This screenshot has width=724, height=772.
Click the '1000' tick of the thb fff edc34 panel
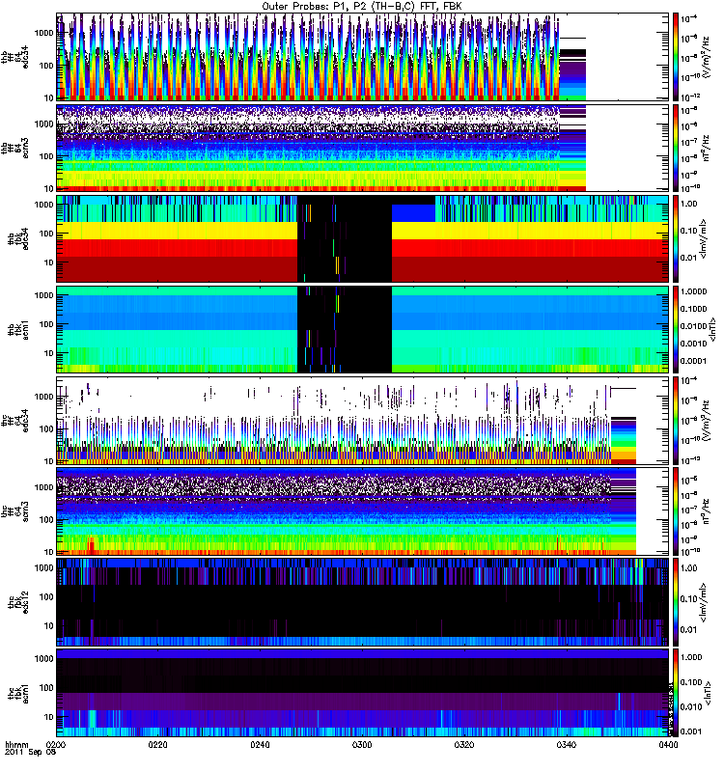pyautogui.click(x=43, y=33)
